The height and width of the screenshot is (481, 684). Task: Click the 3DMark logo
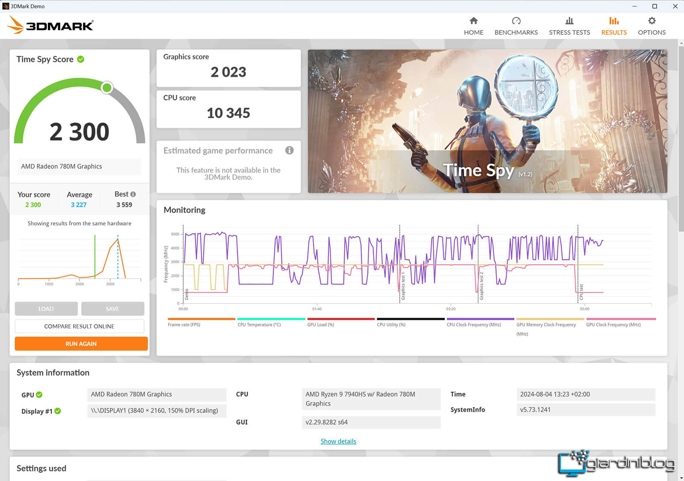click(50, 25)
